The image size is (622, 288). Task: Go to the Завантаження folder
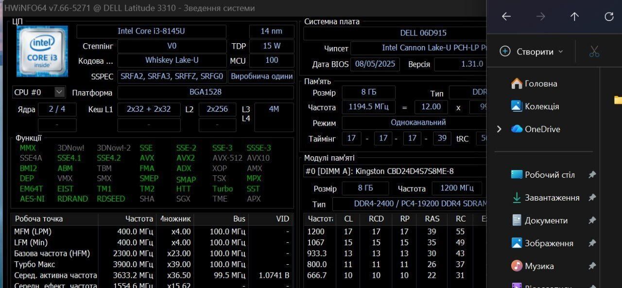tap(552, 198)
